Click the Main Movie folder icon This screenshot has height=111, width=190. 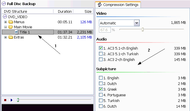tap(11, 27)
